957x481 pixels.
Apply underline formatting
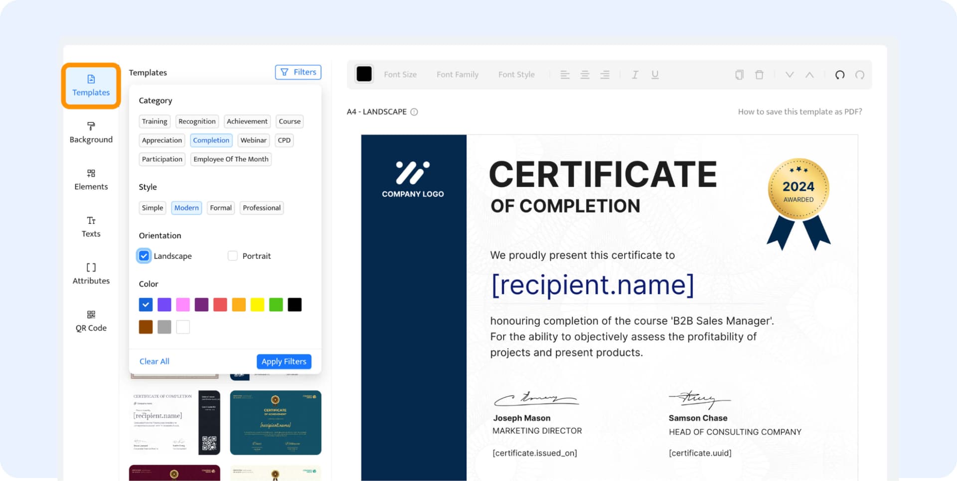coord(654,74)
